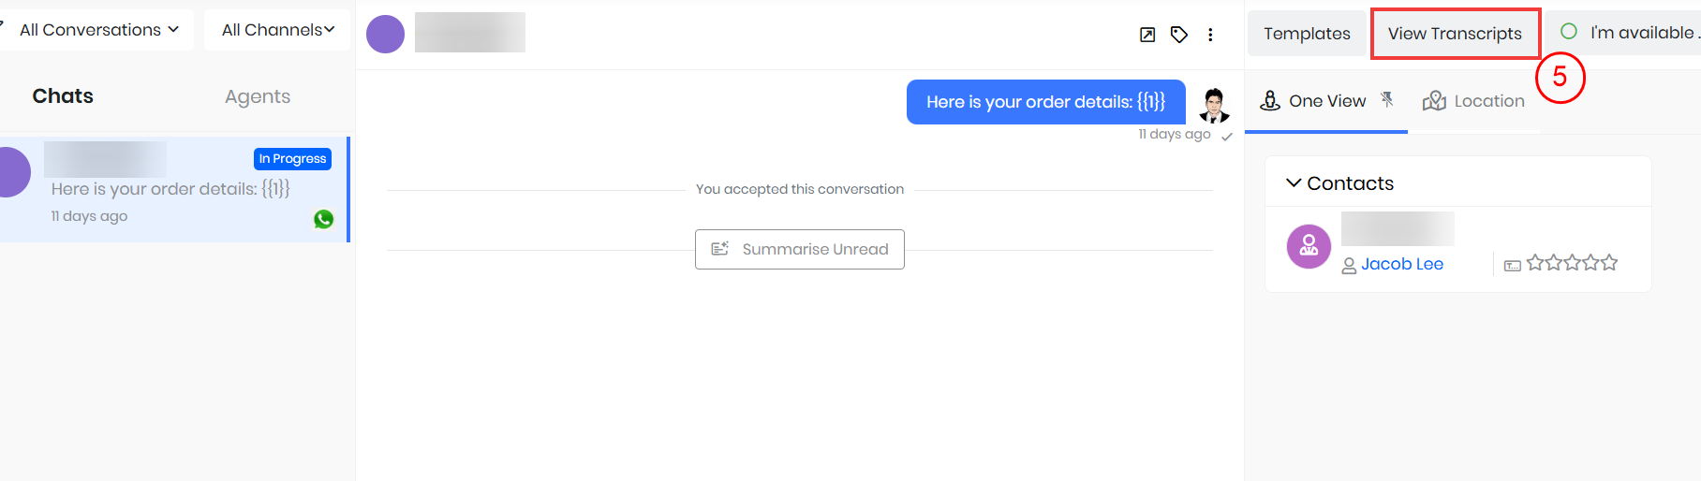Open the Templates button
Screen dimensions: 1701x481
(x=1307, y=34)
